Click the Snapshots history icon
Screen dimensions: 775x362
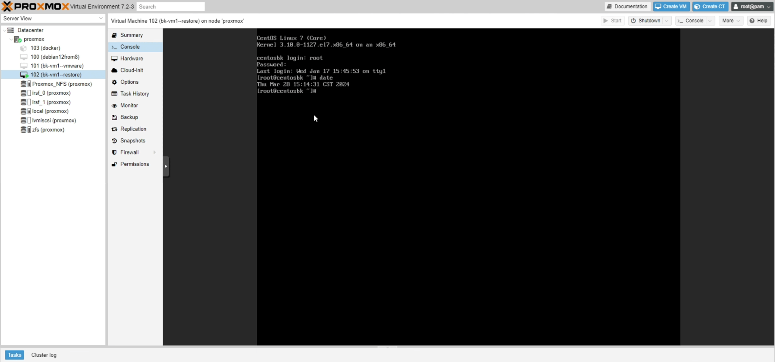[114, 141]
